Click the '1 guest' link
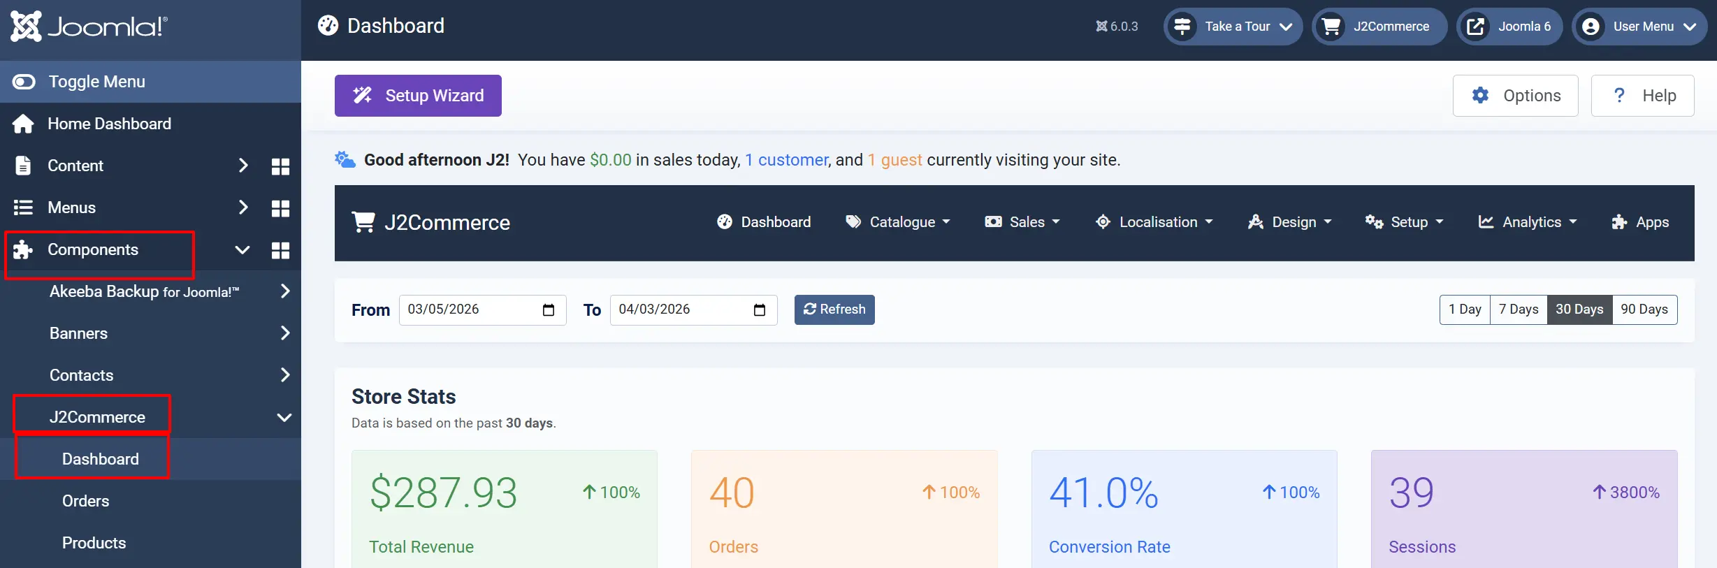Screen dimensions: 1717x568 coord(894,160)
